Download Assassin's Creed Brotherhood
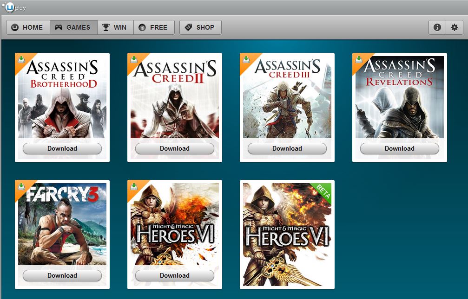The image size is (468, 299). [62, 148]
